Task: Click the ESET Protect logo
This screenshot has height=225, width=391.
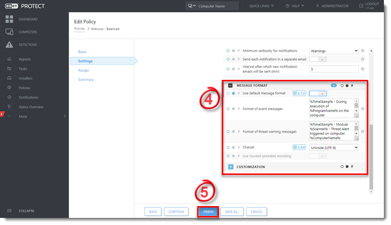Action: point(25,6)
